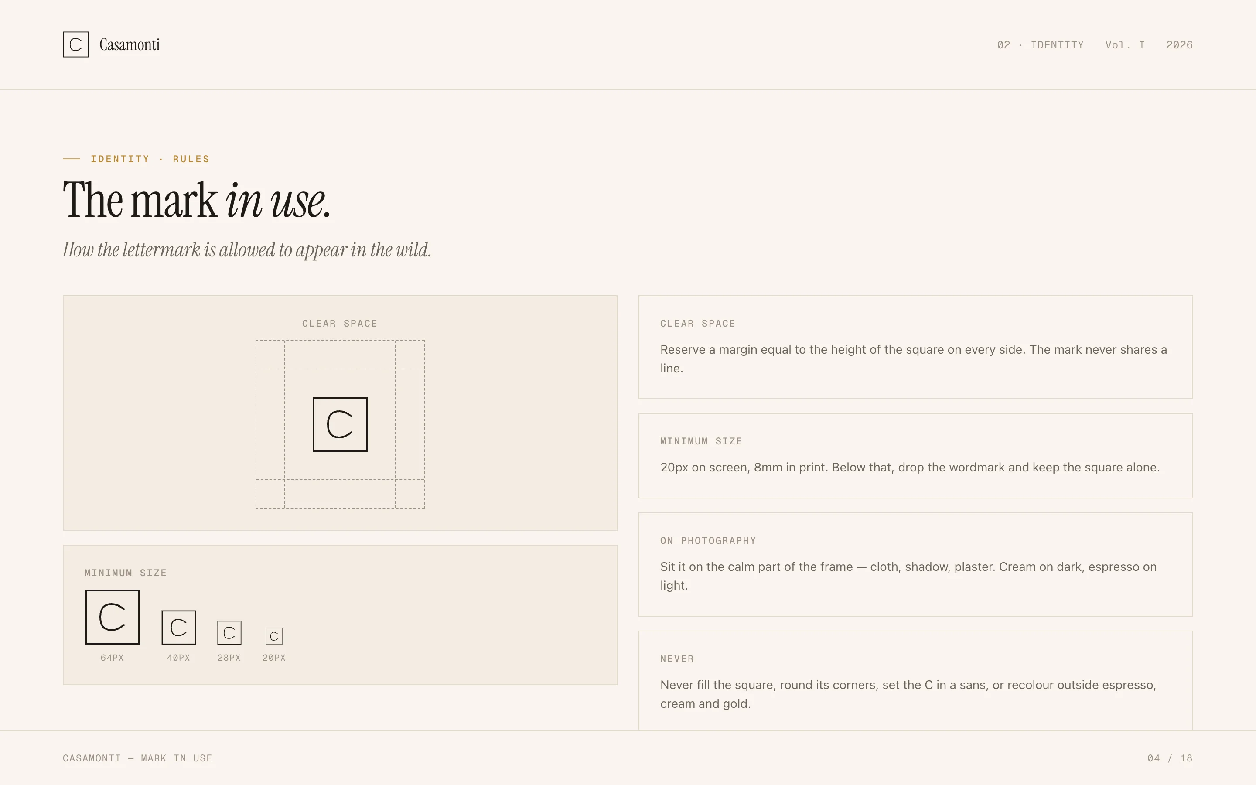Viewport: 1256px width, 785px height.
Task: Click the '04 / 18' page counter
Action: click(1170, 758)
